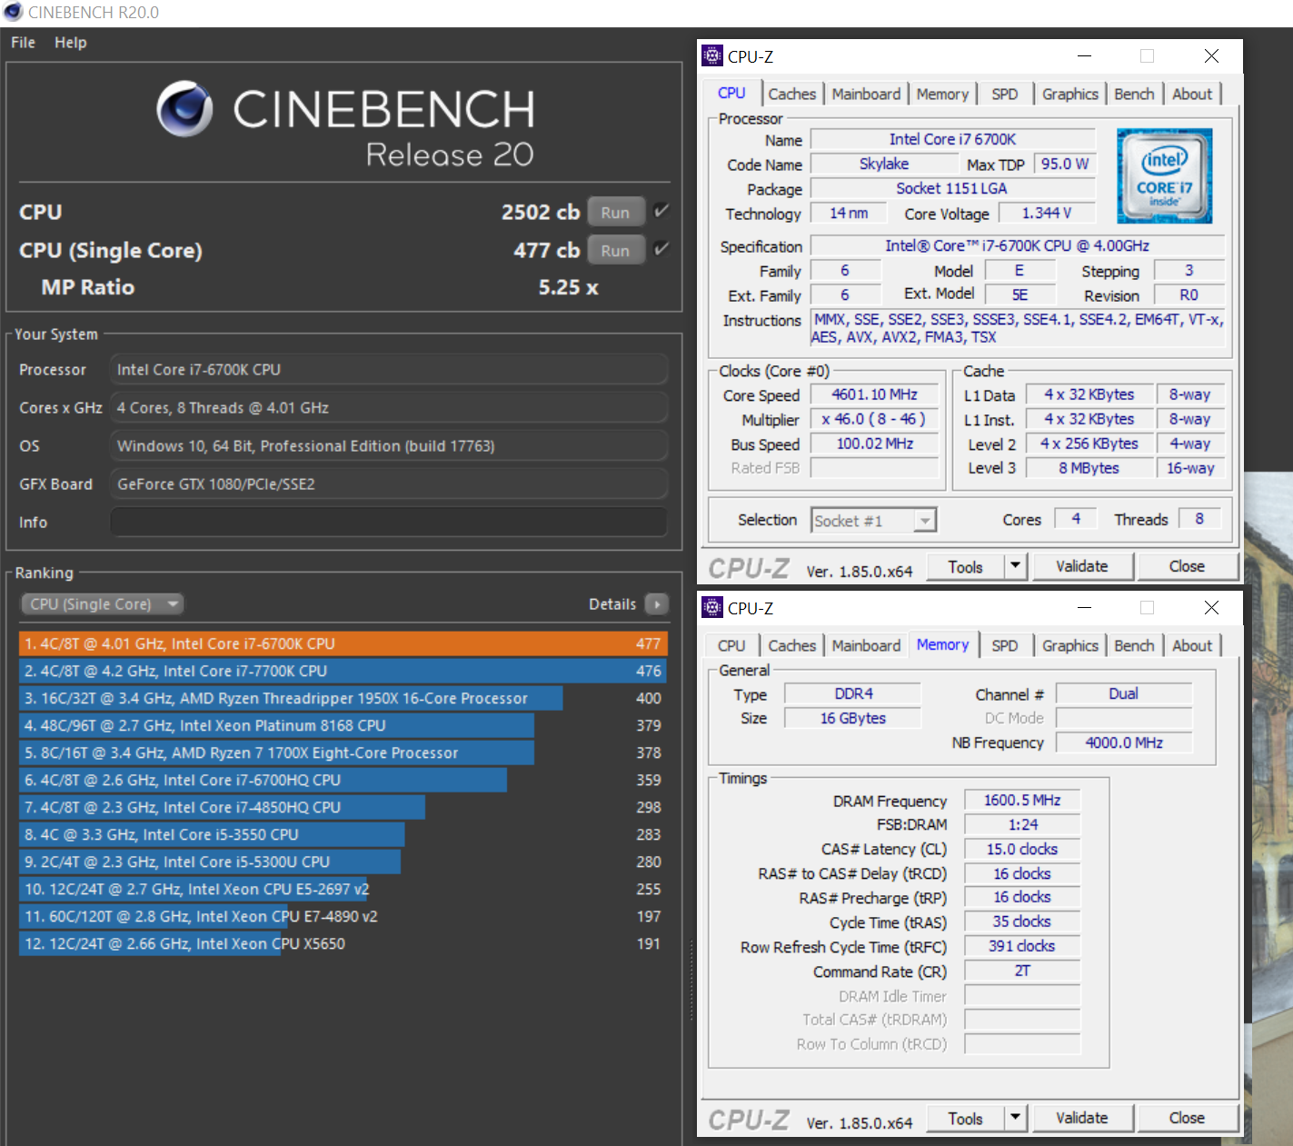
Task: Click Validate button in top CPU-Z
Action: tap(1082, 566)
